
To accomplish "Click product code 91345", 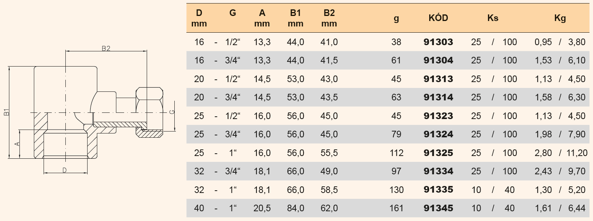I will tap(438, 208).
